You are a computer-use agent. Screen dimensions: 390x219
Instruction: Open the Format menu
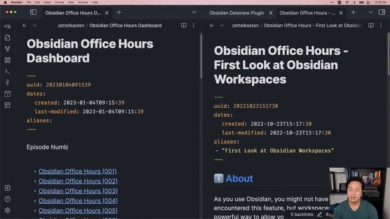pos(60,2)
